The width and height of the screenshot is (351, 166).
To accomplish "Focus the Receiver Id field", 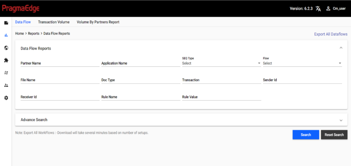I will point(60,97).
